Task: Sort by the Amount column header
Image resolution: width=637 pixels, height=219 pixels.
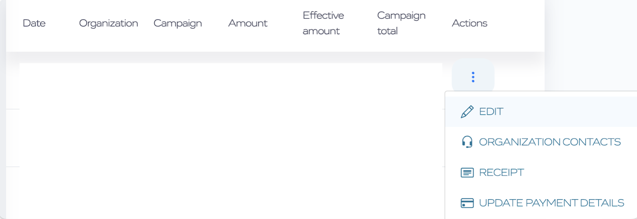Action: coord(248,23)
